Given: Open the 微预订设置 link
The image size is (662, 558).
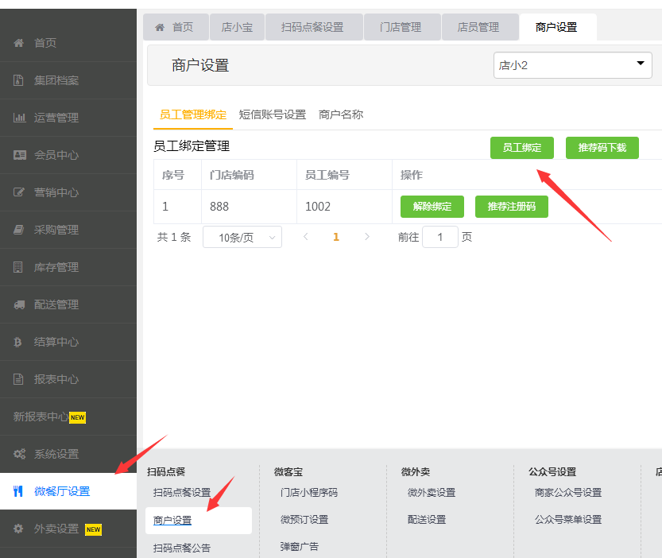Looking at the screenshot, I should (304, 520).
